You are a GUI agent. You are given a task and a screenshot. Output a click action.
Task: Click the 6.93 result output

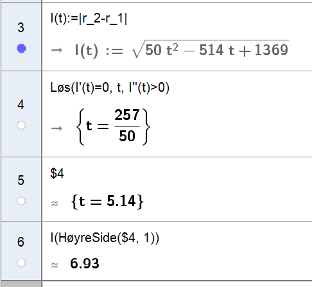[85, 263]
